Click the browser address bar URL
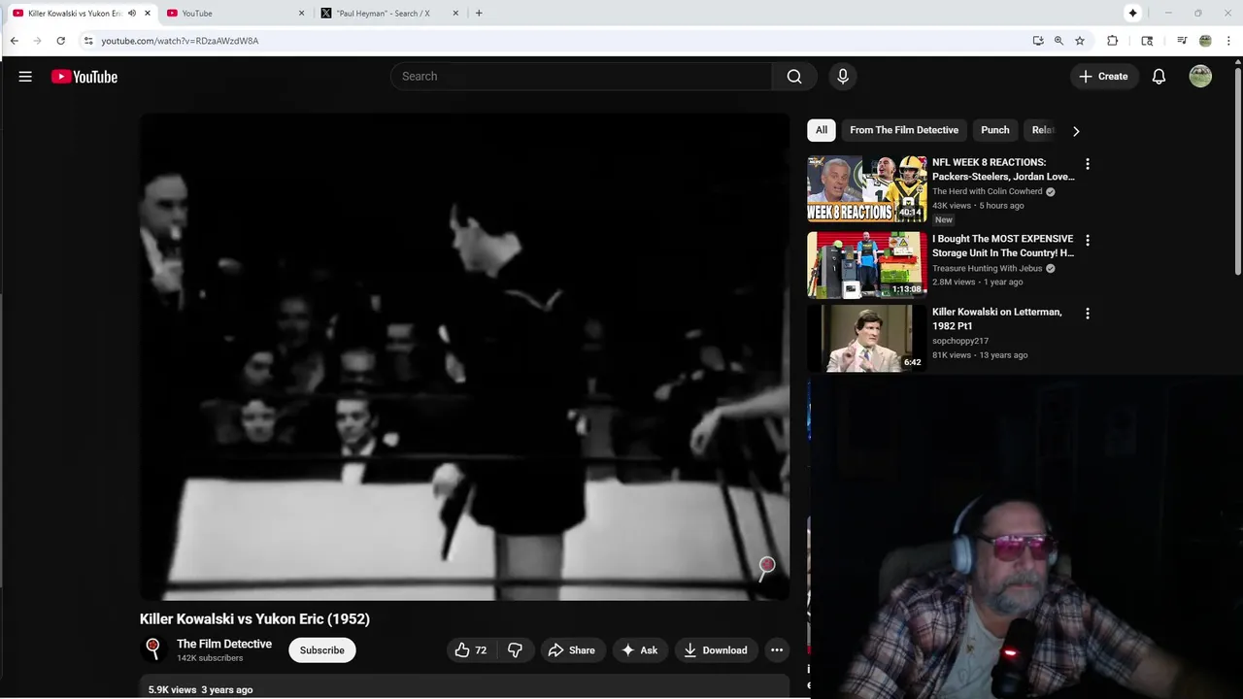1243x699 pixels. coord(180,41)
